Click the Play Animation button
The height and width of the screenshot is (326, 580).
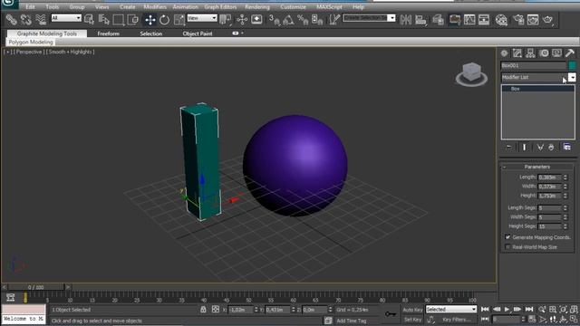tap(507, 310)
